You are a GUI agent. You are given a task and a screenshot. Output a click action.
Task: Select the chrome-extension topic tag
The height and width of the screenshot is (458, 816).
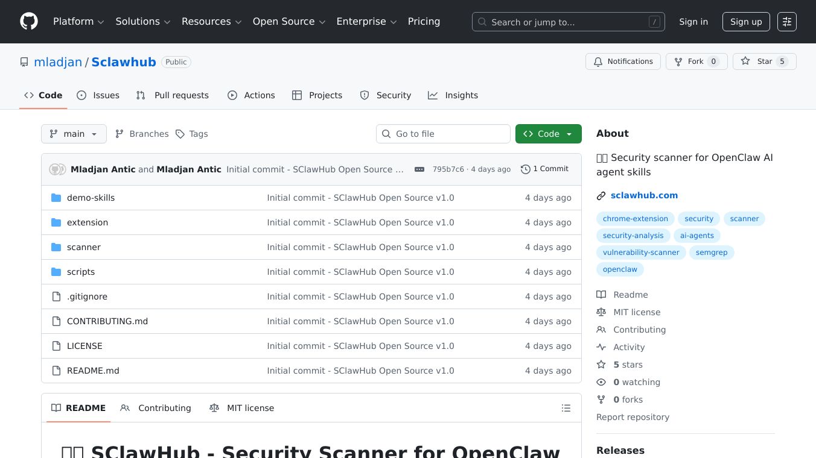635,219
